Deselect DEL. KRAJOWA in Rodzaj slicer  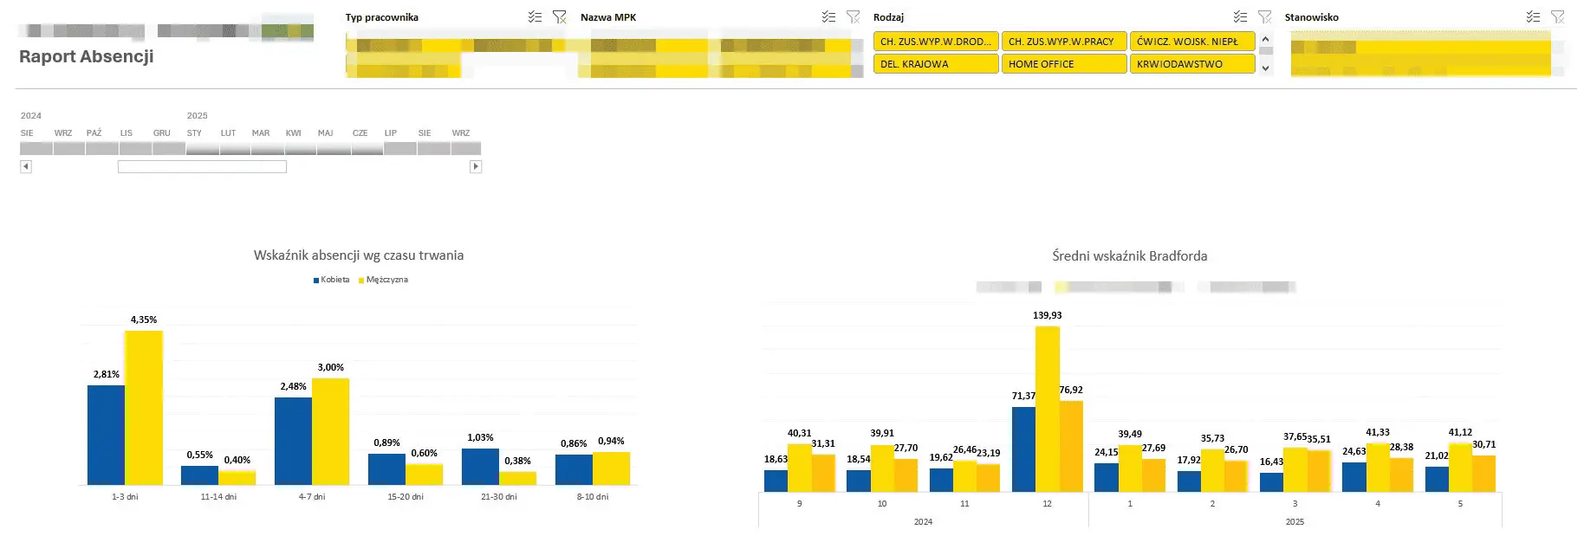pos(936,64)
